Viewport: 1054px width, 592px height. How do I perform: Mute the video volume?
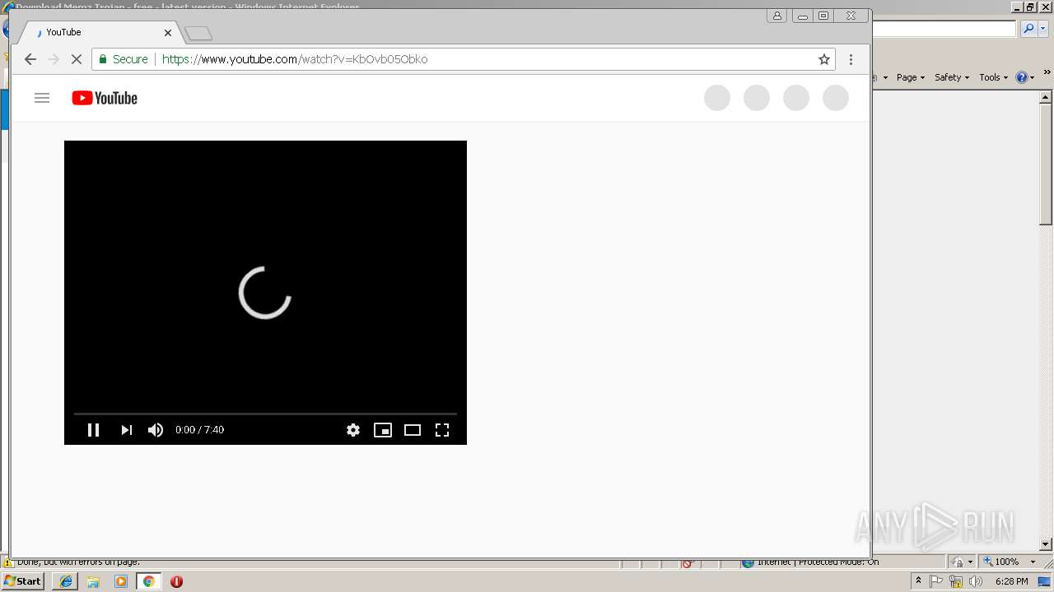pyautogui.click(x=156, y=430)
